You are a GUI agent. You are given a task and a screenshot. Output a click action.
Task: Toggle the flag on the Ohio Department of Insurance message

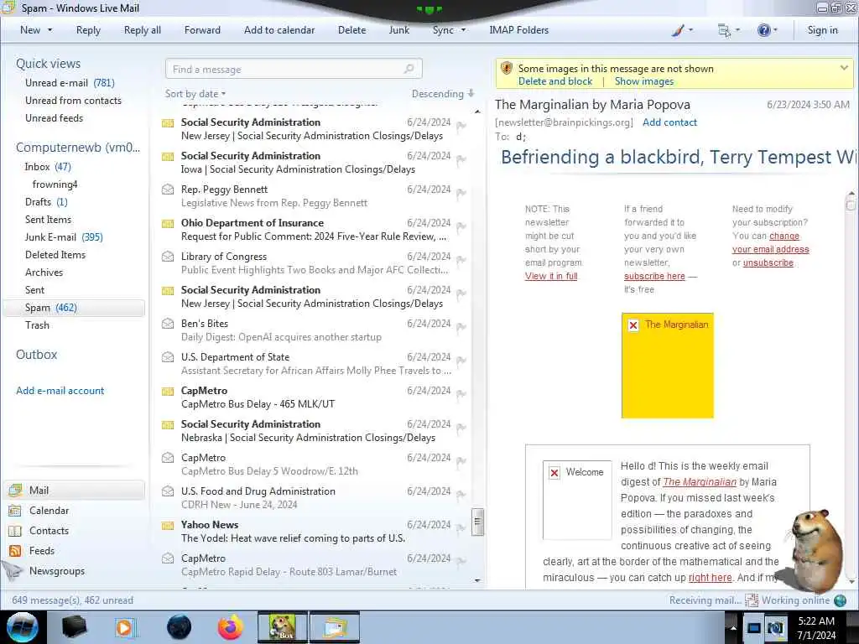461,226
